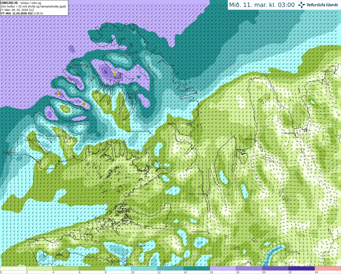This screenshot has width=341, height=274.
Task: Select the Gjögurflugvöllur station marker
Action: point(196,93)
